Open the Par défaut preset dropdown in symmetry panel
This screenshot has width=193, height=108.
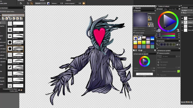tap(169, 56)
